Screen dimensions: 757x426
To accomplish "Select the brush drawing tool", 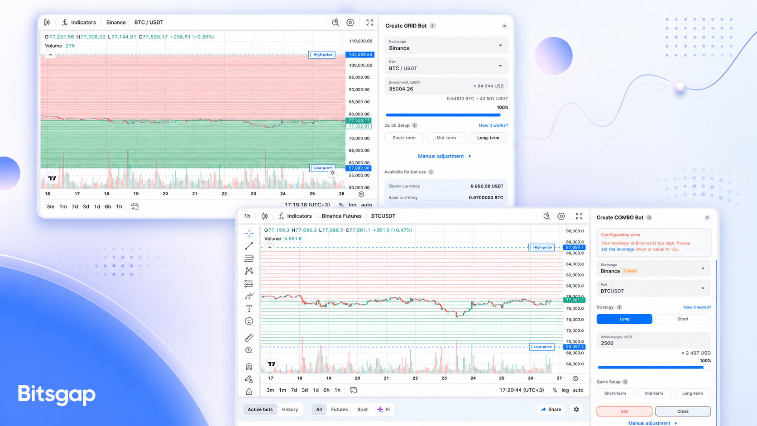I will click(249, 296).
